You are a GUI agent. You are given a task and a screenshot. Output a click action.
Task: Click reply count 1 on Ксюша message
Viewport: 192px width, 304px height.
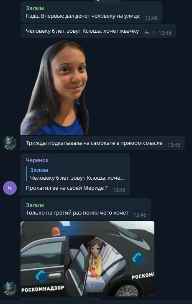154,33
